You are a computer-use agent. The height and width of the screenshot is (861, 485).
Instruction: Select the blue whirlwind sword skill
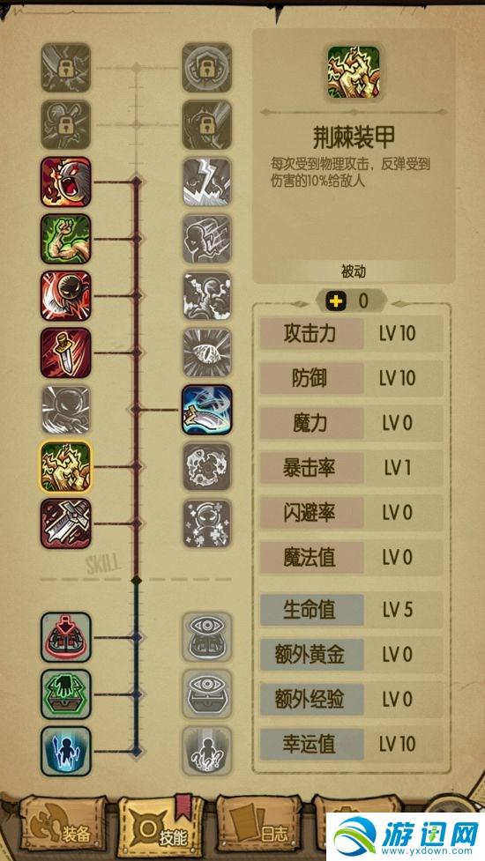click(207, 410)
